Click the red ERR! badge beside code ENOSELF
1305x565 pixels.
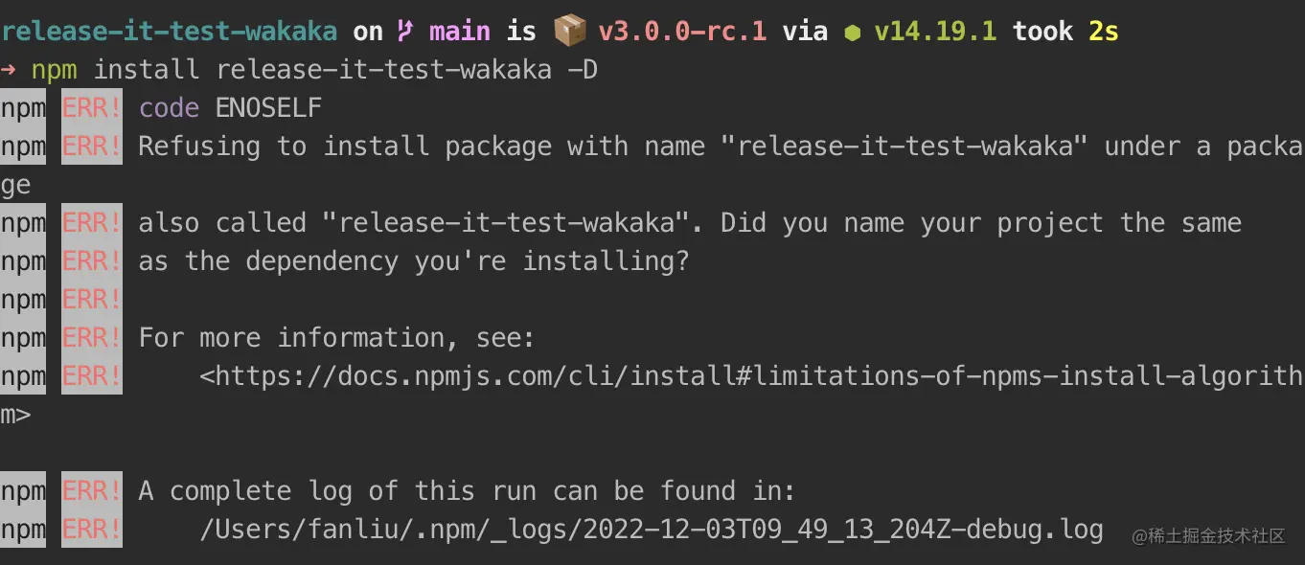click(x=92, y=108)
